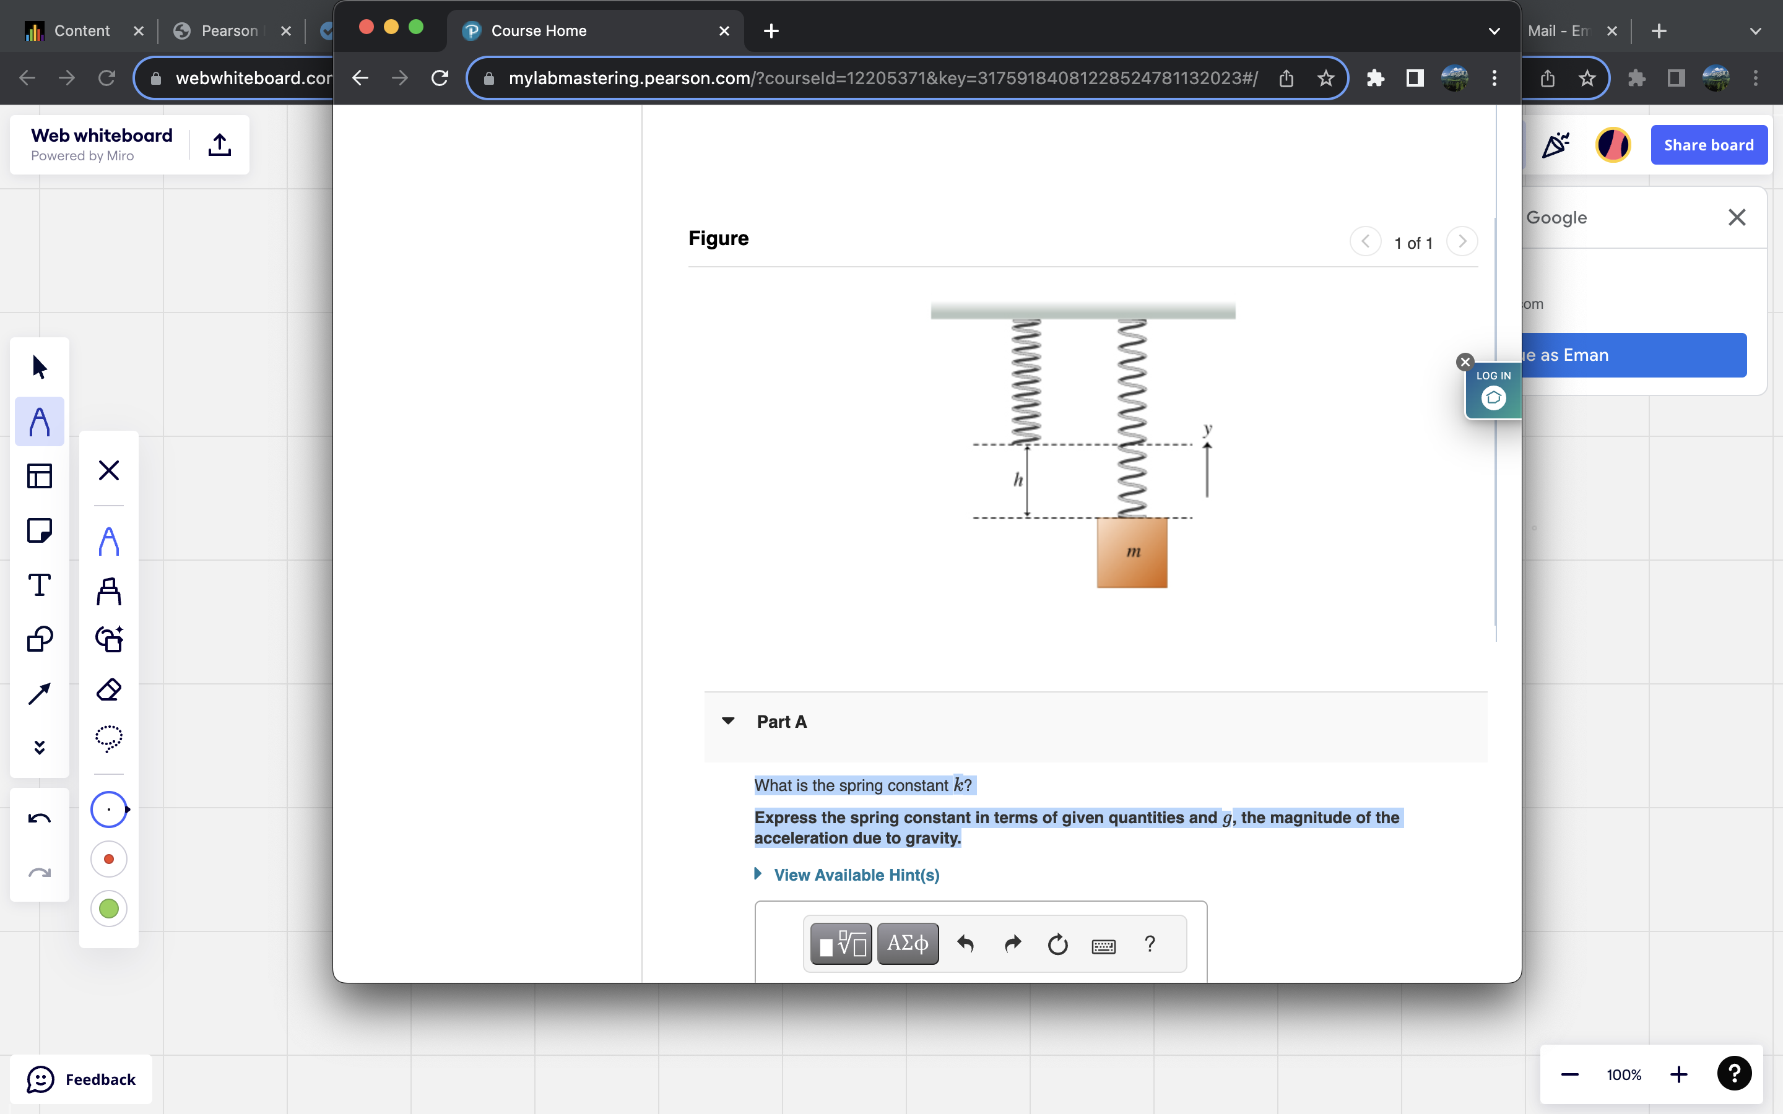1783x1114 pixels.
Task: Expand View Available Hint(s)
Action: tap(856, 874)
